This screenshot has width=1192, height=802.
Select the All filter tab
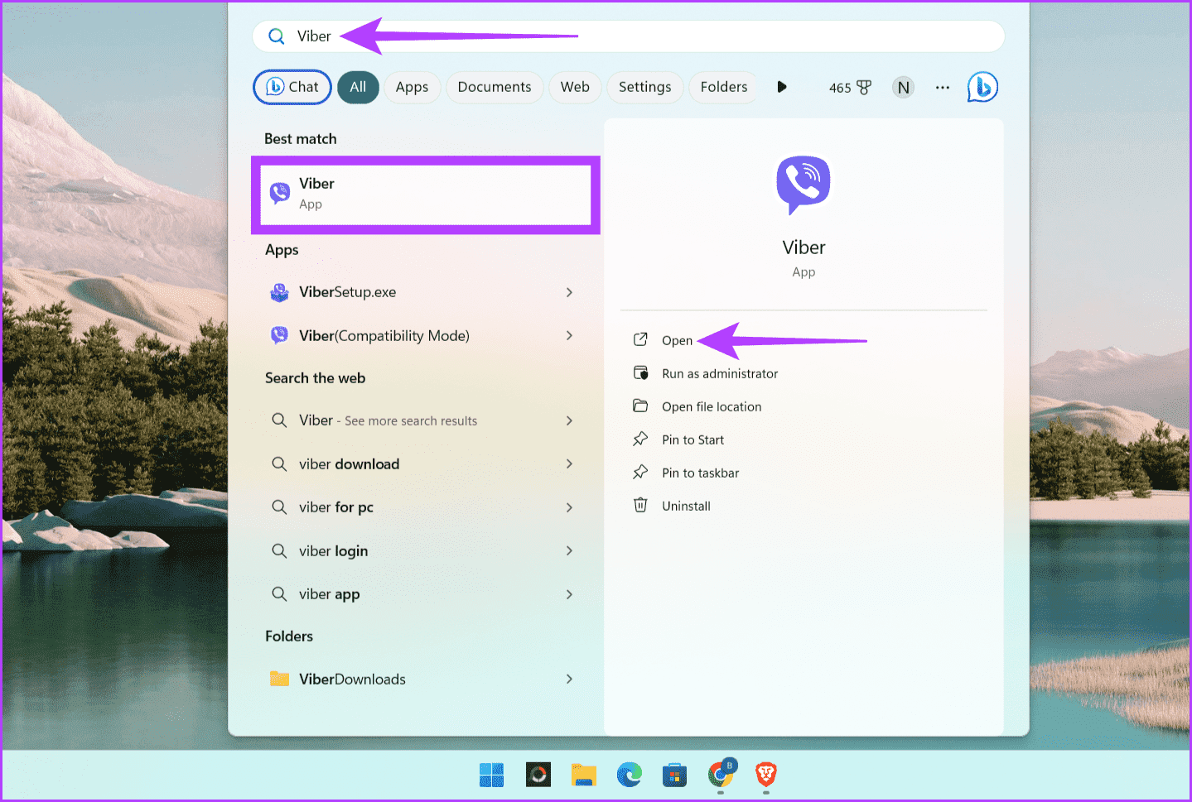coord(358,87)
